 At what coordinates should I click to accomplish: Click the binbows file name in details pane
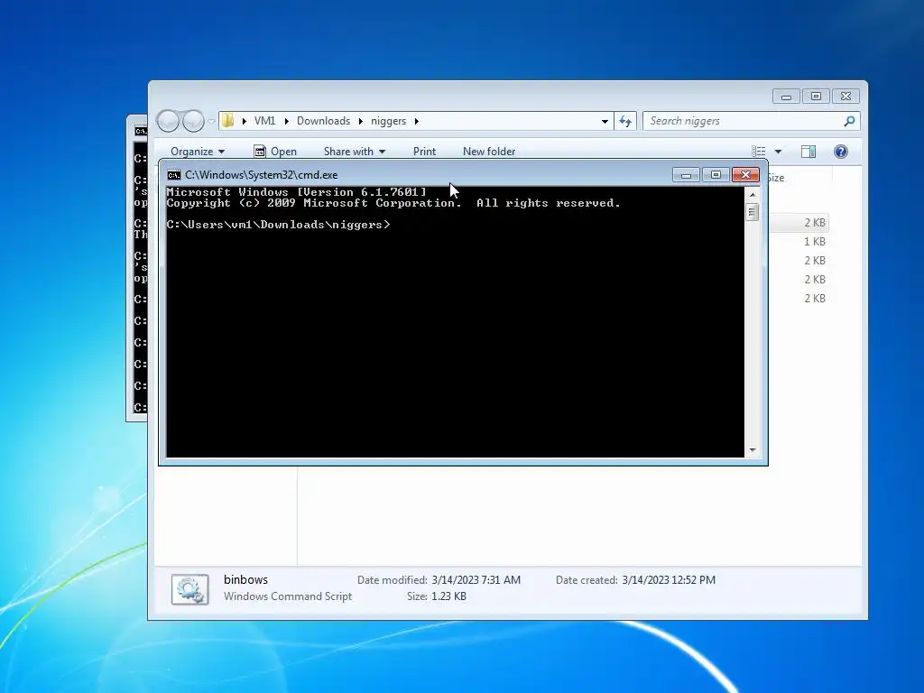tap(245, 580)
